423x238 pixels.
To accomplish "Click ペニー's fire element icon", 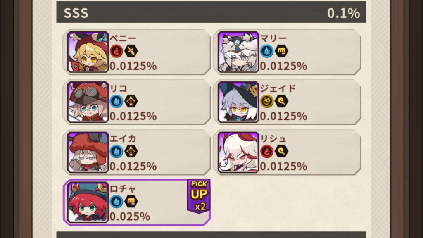I will pos(116,51).
